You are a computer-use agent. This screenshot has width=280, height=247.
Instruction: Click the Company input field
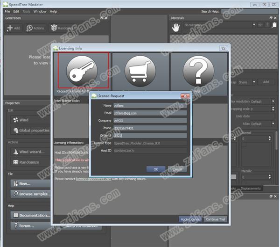tap(150, 121)
